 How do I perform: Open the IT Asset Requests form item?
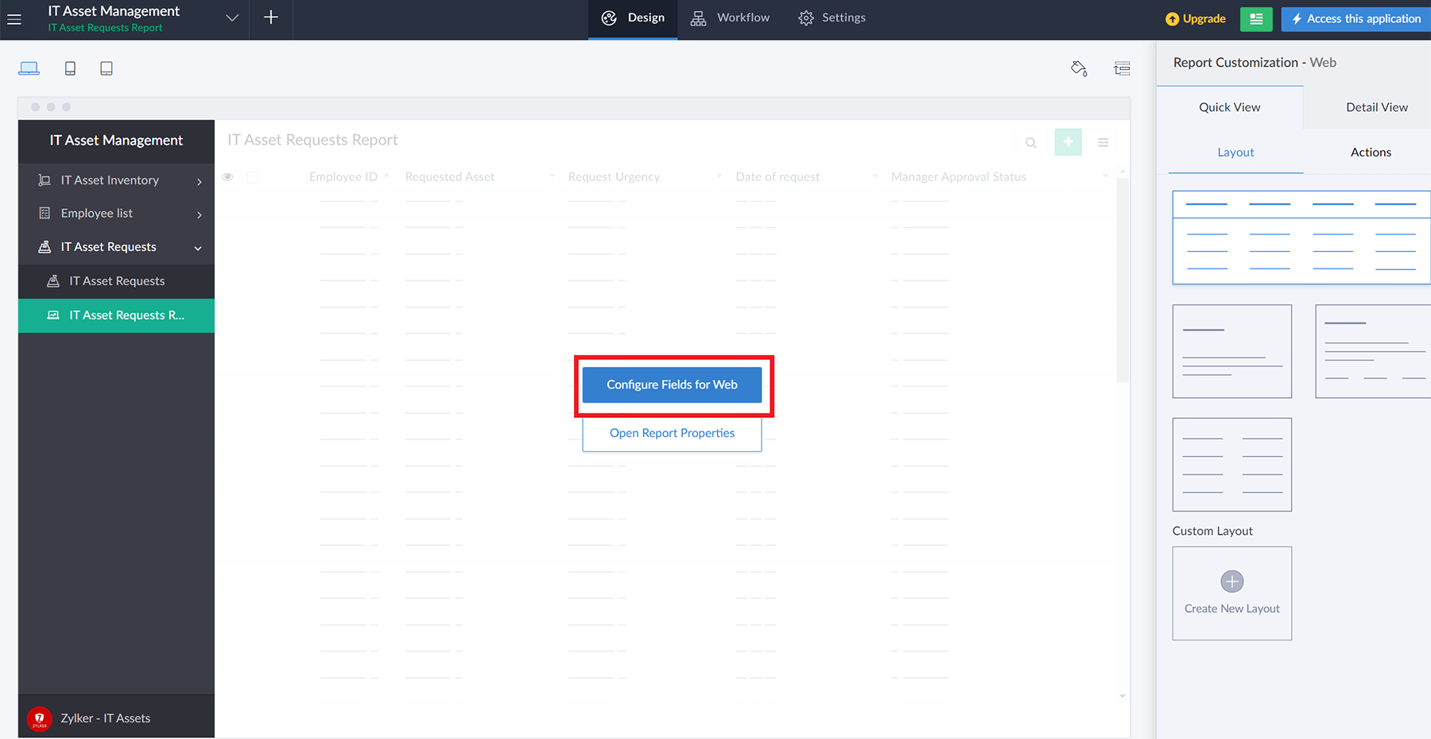116,281
